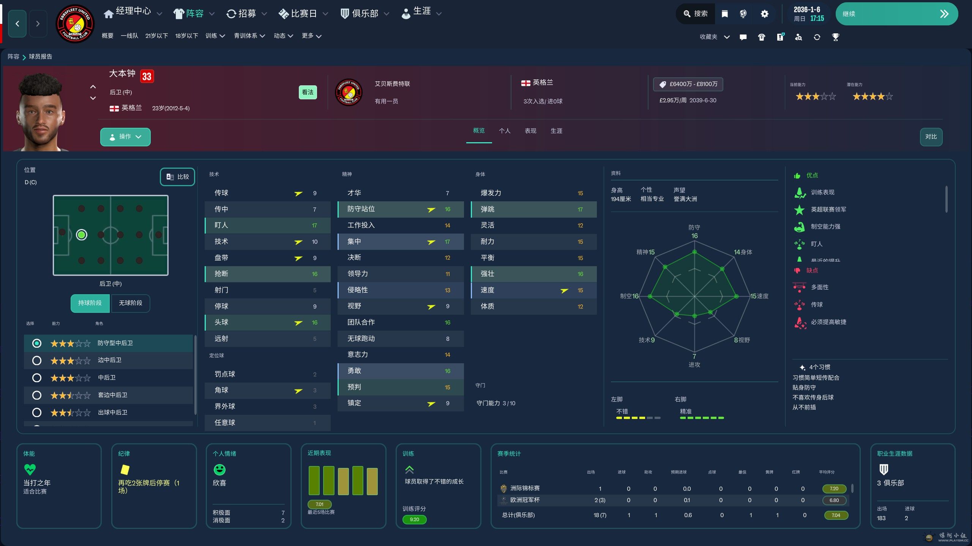Open the 招募 recruitment menu
The image size is (972, 546).
coord(246,14)
